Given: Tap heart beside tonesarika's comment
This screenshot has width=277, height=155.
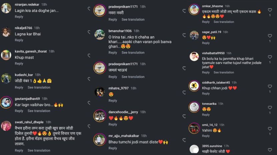Looking at the screenshot, I should point(270,107).
